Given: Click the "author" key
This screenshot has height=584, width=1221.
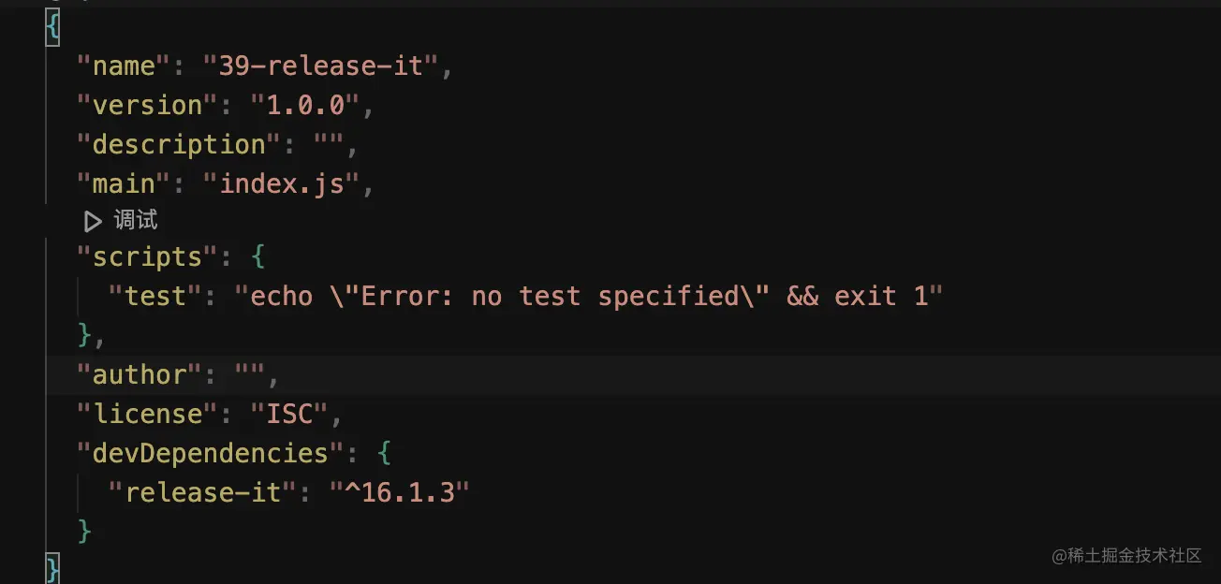Looking at the screenshot, I should pyautogui.click(x=140, y=375).
